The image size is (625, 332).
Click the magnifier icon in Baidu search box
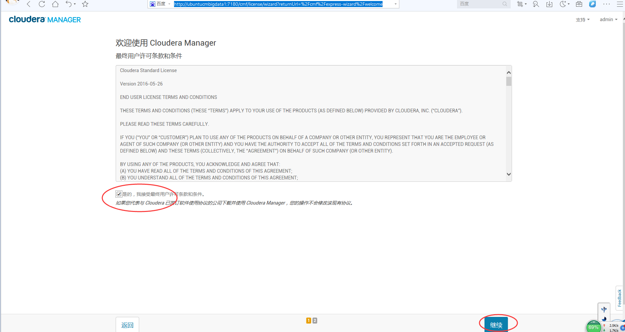click(505, 4)
